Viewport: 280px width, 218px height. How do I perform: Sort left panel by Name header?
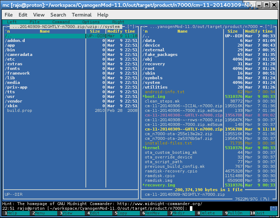[x=45, y=31]
